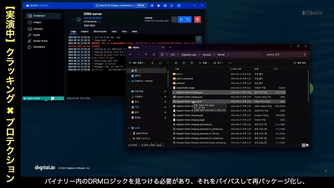This screenshot has height=188, width=334.
Task: Open the Bind mounts tab
Action: [x=100, y=31]
